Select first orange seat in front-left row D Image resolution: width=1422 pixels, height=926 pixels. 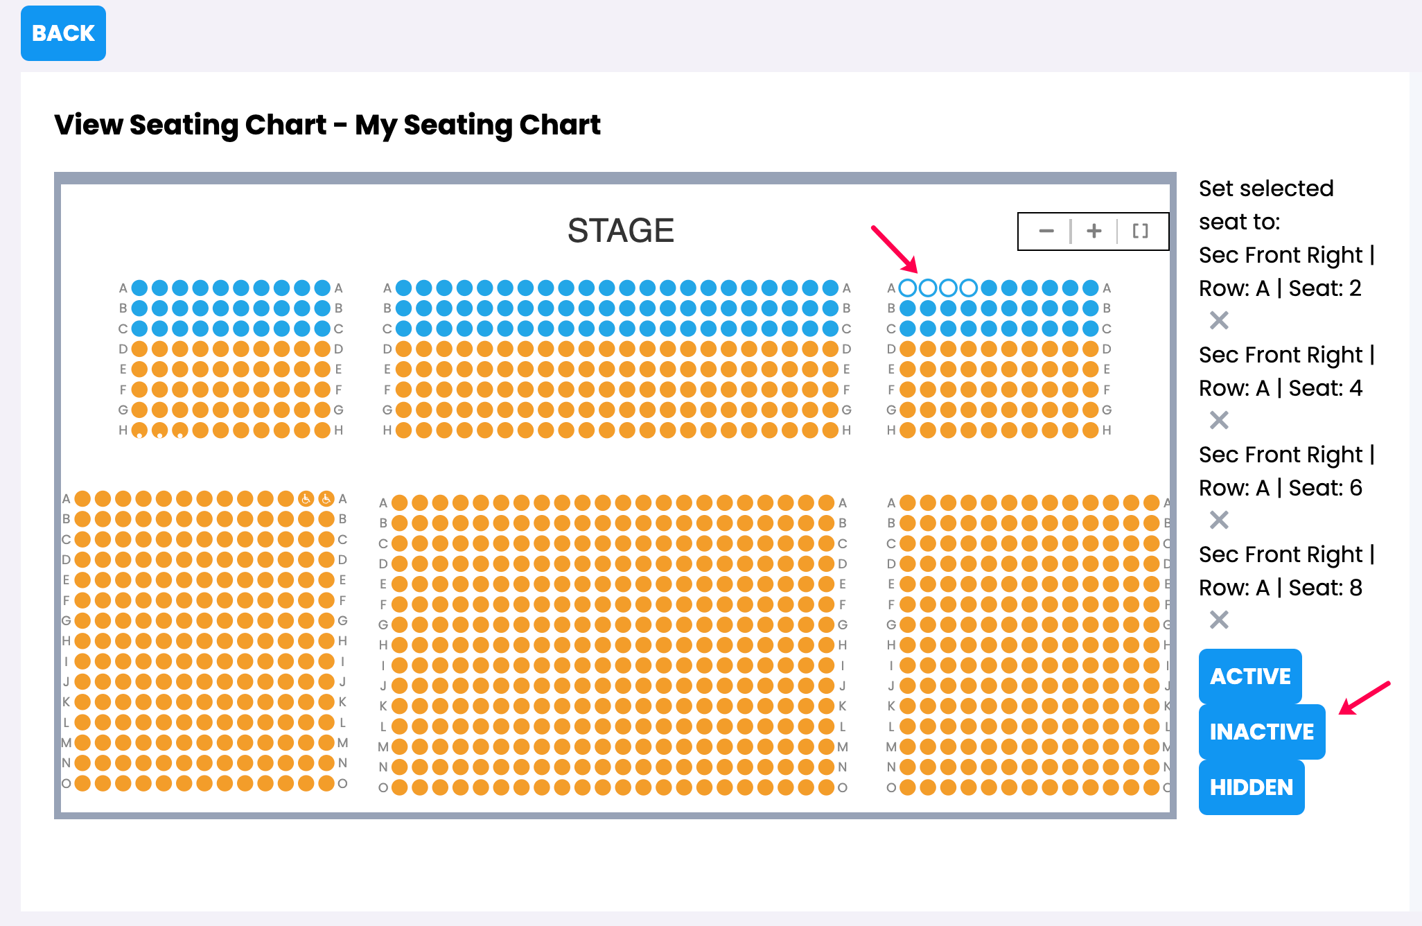point(139,349)
